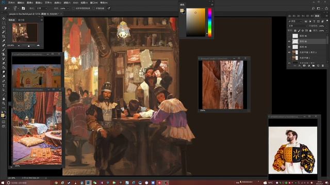This screenshot has height=185, width=330.
Task: Select the Magic Wand tool
Action: (4, 32)
